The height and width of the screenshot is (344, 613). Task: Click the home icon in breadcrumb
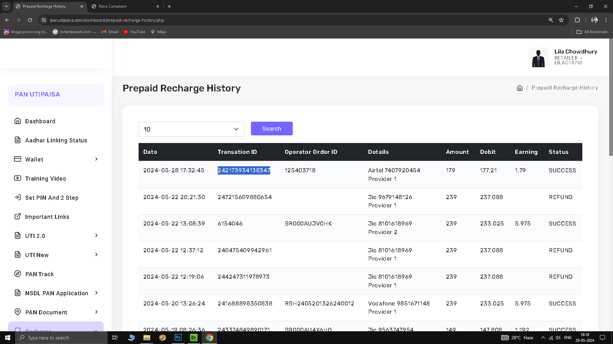coord(520,88)
